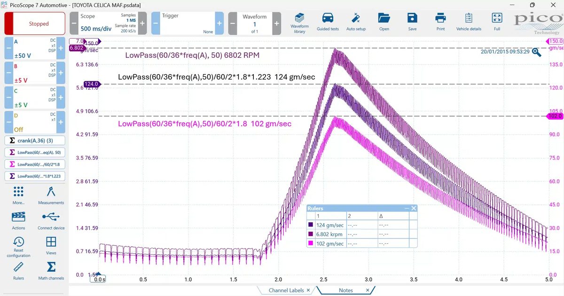Open Channel D Off settings
564x296 pixels.
coord(35,121)
